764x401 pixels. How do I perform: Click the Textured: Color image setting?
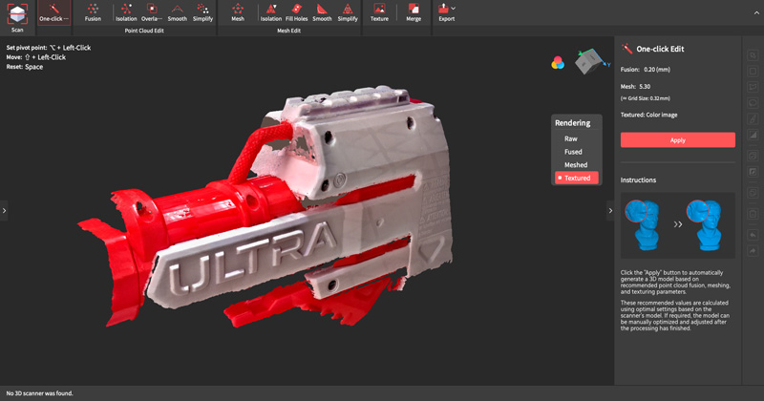point(649,115)
